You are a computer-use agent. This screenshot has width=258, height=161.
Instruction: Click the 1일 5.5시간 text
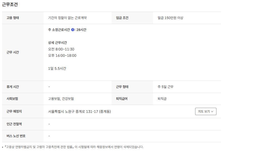coord(57,68)
